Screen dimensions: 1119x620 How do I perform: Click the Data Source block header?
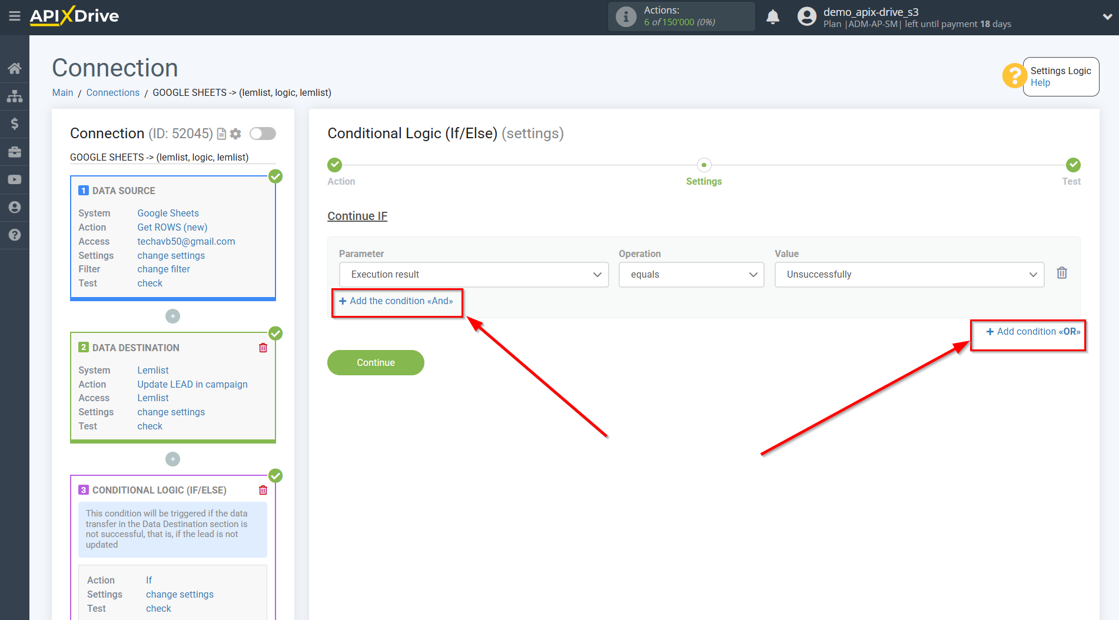click(x=124, y=191)
